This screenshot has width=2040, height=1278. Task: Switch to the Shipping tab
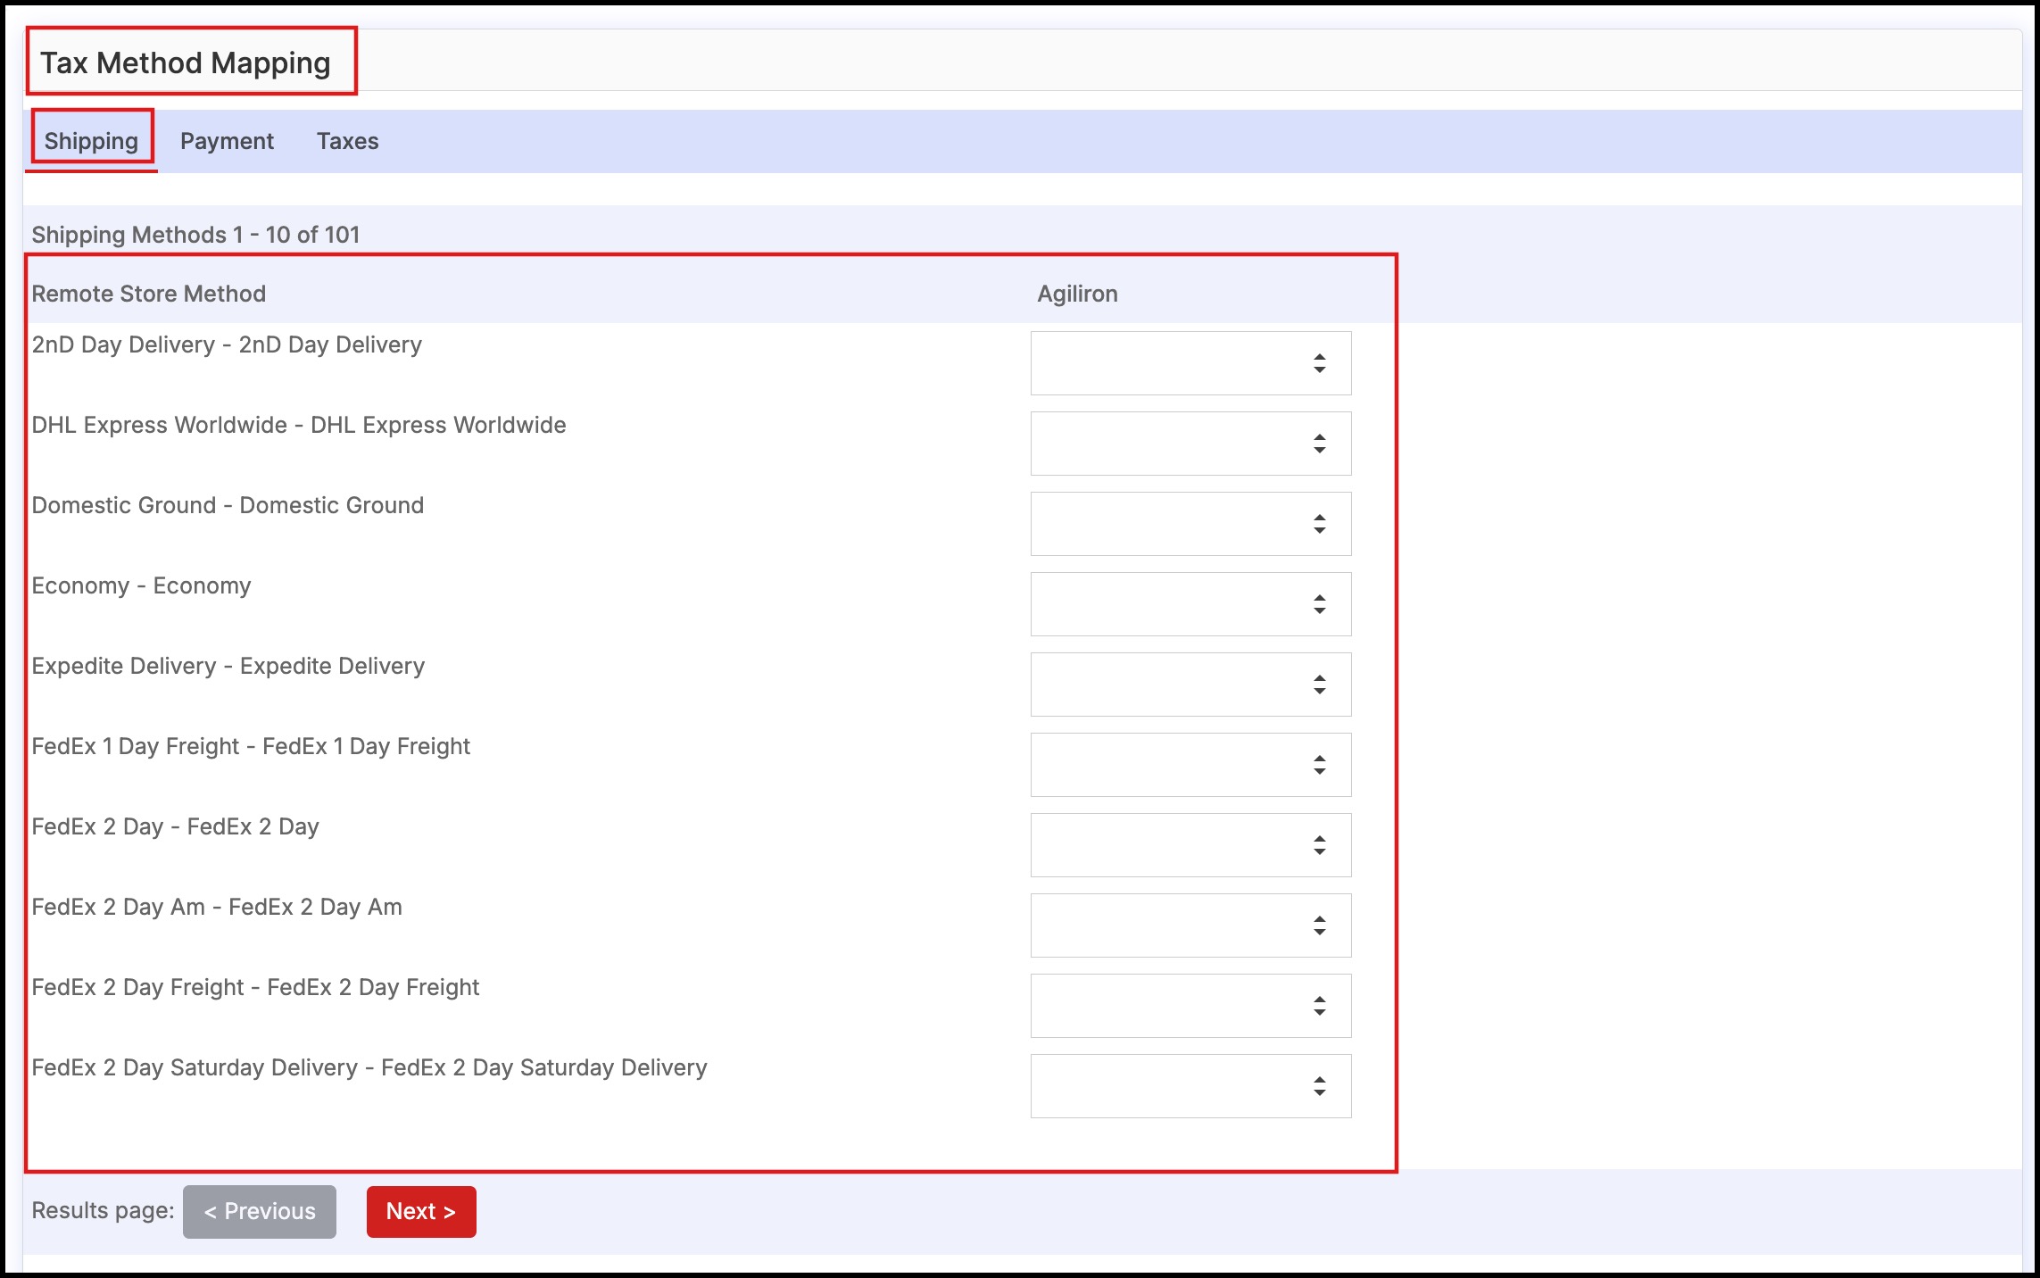coord(91,141)
